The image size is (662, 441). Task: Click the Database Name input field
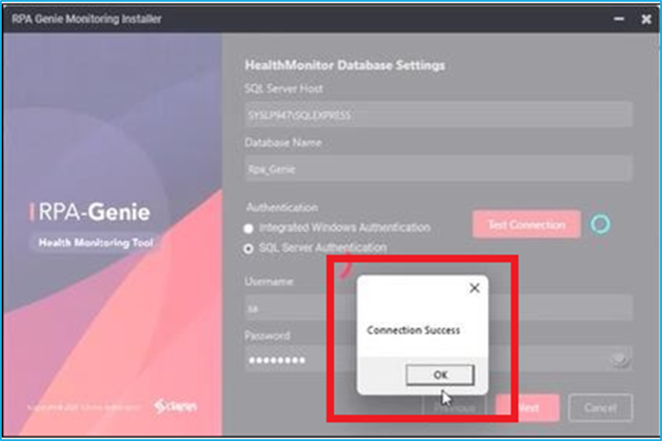click(x=438, y=168)
